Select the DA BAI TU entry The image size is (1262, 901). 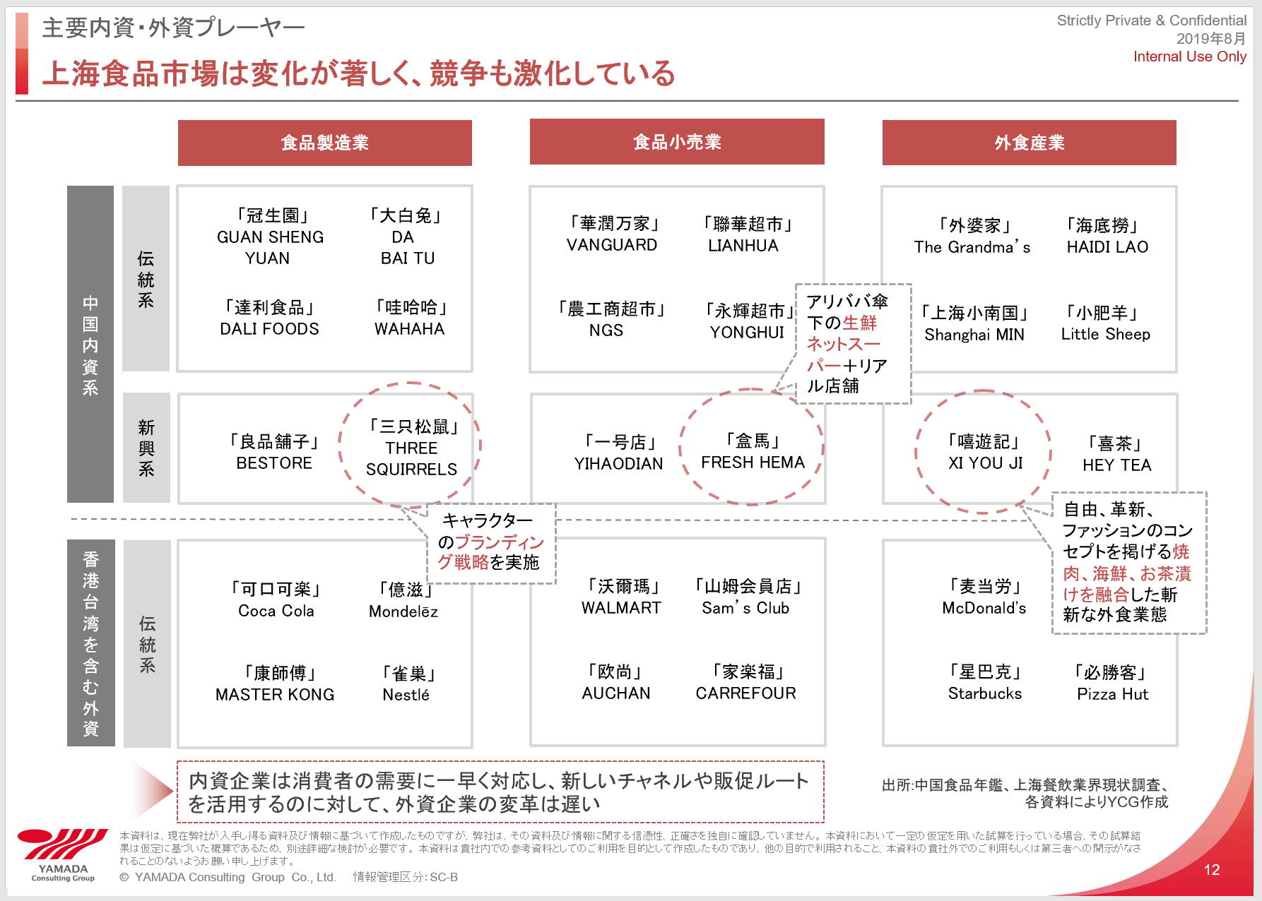click(407, 237)
